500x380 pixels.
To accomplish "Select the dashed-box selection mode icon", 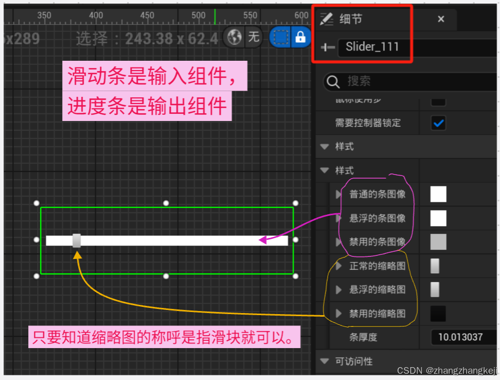I will coord(280,37).
